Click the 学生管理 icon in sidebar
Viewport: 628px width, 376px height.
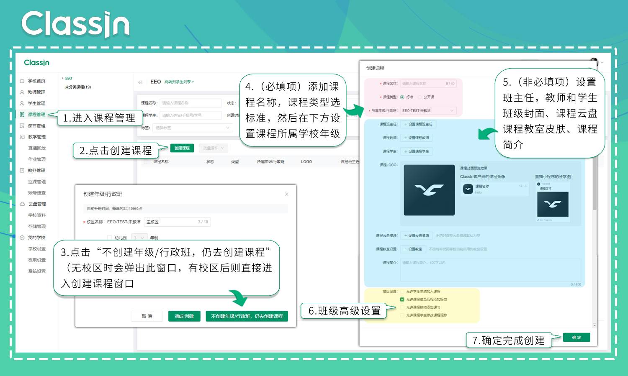[22, 103]
